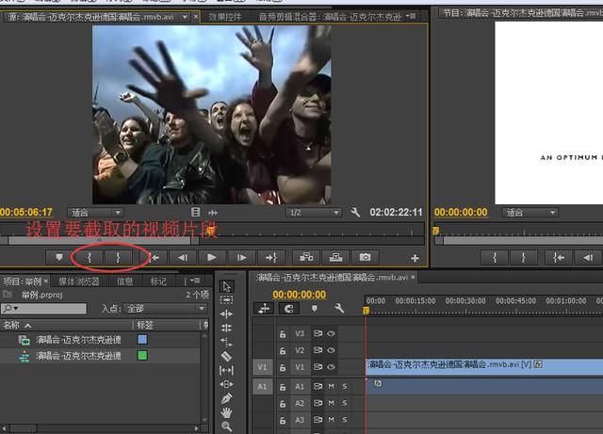Select the Pen tool

[226, 398]
